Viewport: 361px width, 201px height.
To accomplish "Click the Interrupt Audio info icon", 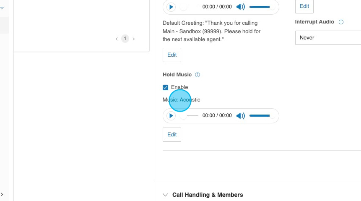I will tap(341, 22).
